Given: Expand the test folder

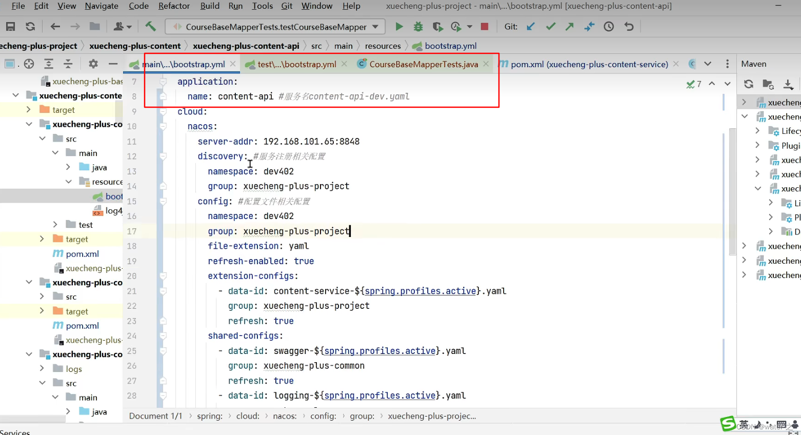Looking at the screenshot, I should point(55,225).
